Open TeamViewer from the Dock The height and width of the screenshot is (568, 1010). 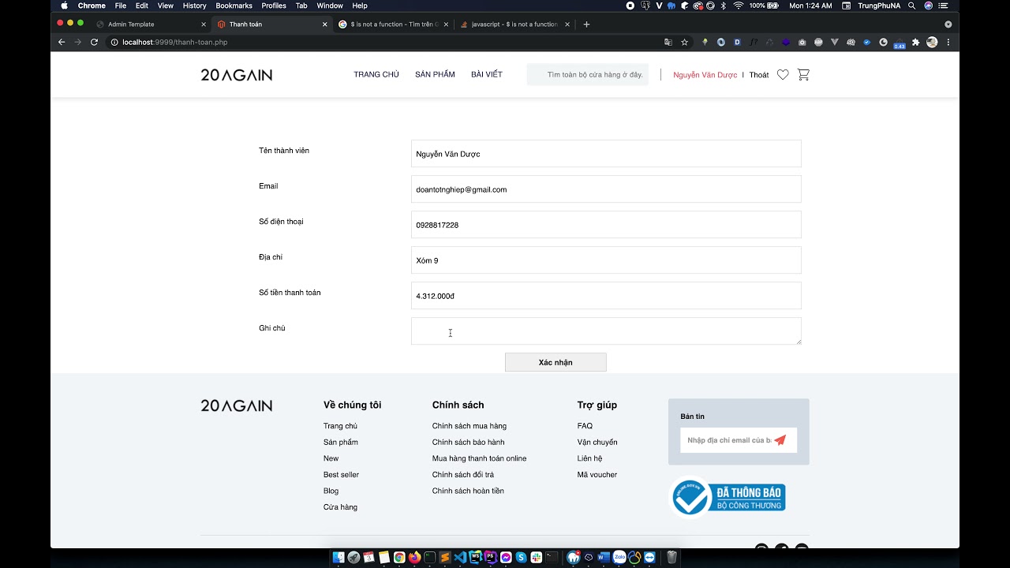tap(649, 558)
